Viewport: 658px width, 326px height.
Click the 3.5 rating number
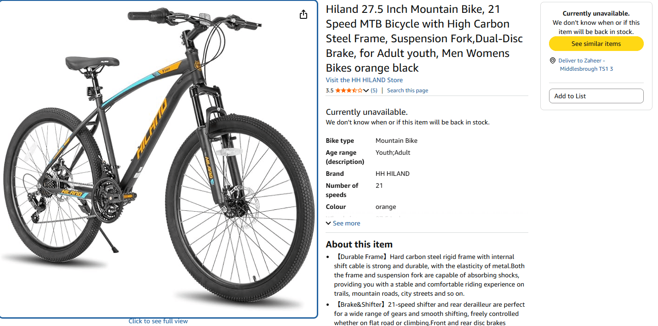(330, 90)
